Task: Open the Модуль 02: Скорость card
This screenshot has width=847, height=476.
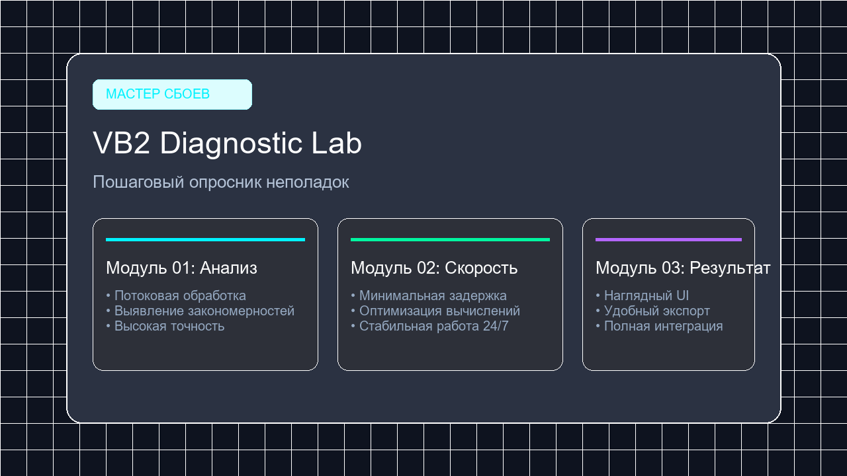Action: coord(450,294)
